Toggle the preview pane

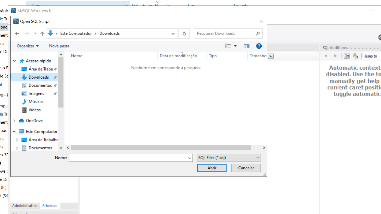pyautogui.click(x=247, y=46)
